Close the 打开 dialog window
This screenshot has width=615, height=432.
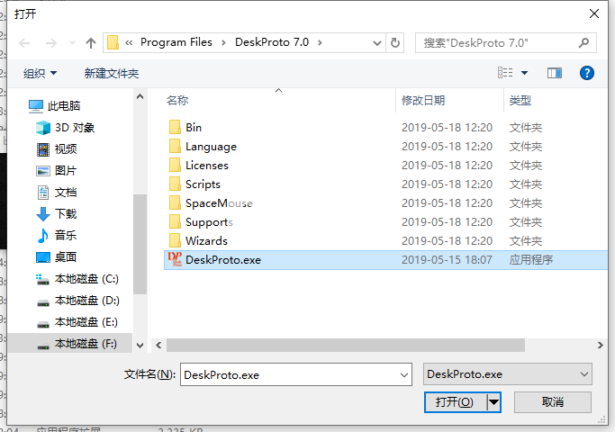(594, 13)
